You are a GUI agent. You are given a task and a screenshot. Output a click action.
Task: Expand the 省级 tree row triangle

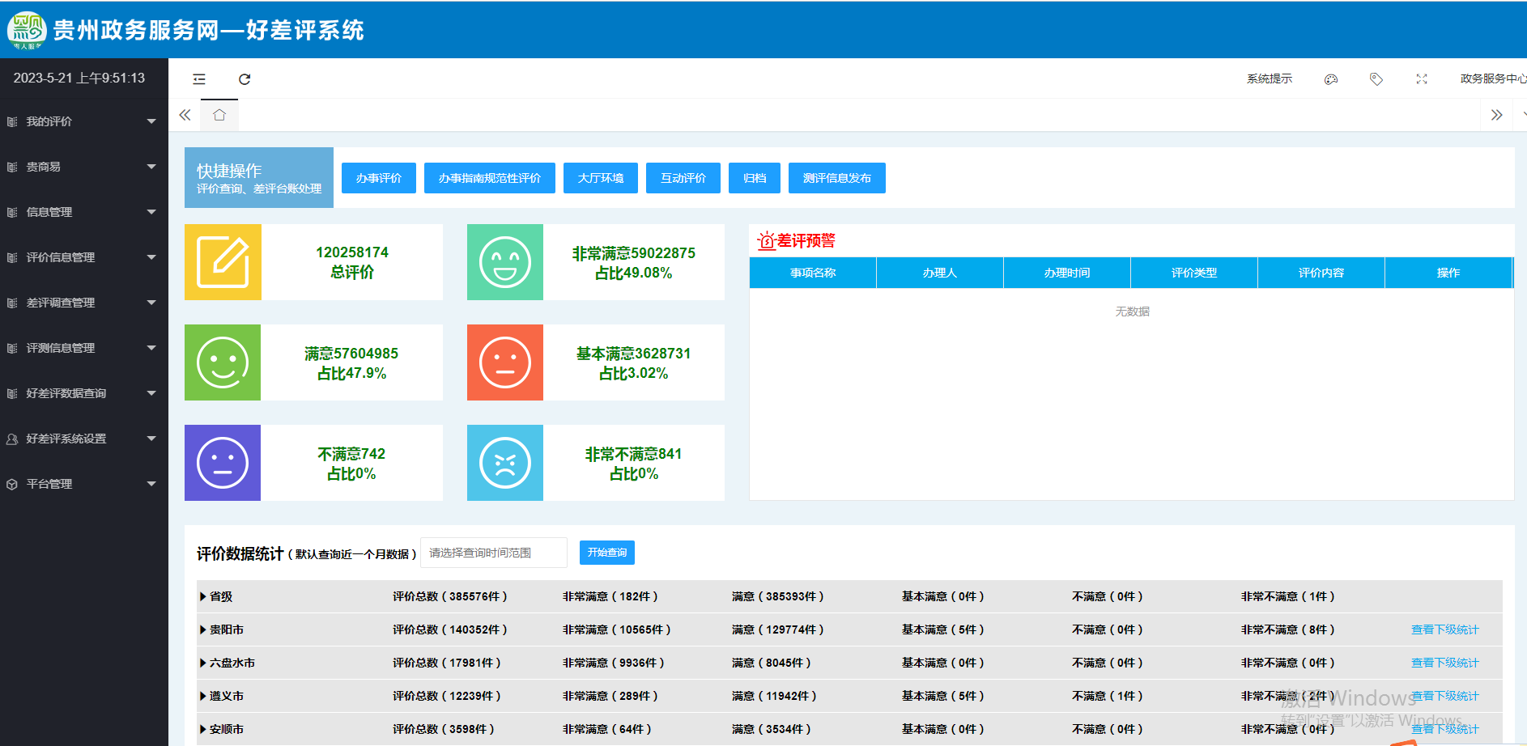point(203,596)
